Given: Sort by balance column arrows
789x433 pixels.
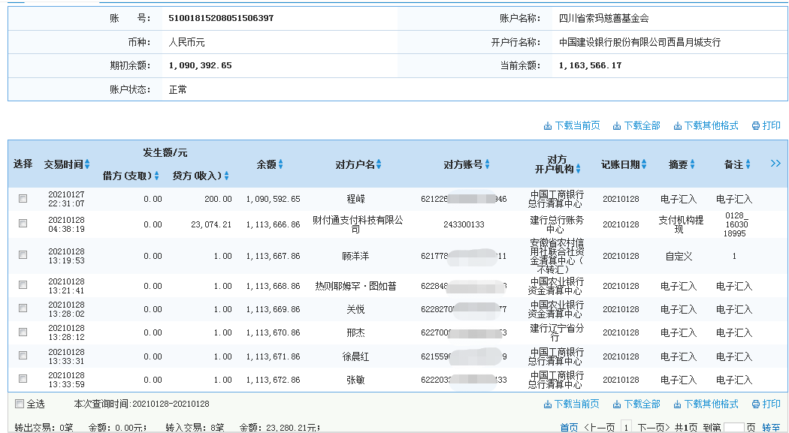Looking at the screenshot, I should (x=281, y=164).
